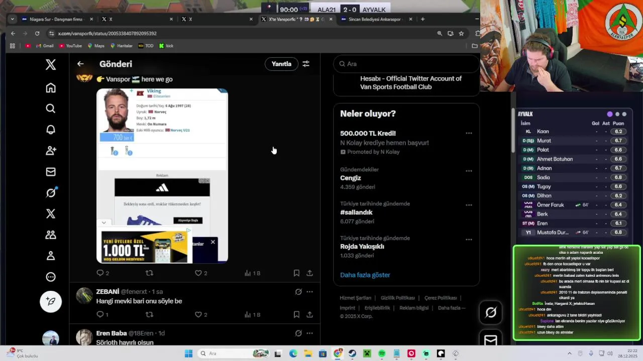Click X logo at top of sidebar
Viewport: 643px width, 361px height.
(x=51, y=64)
